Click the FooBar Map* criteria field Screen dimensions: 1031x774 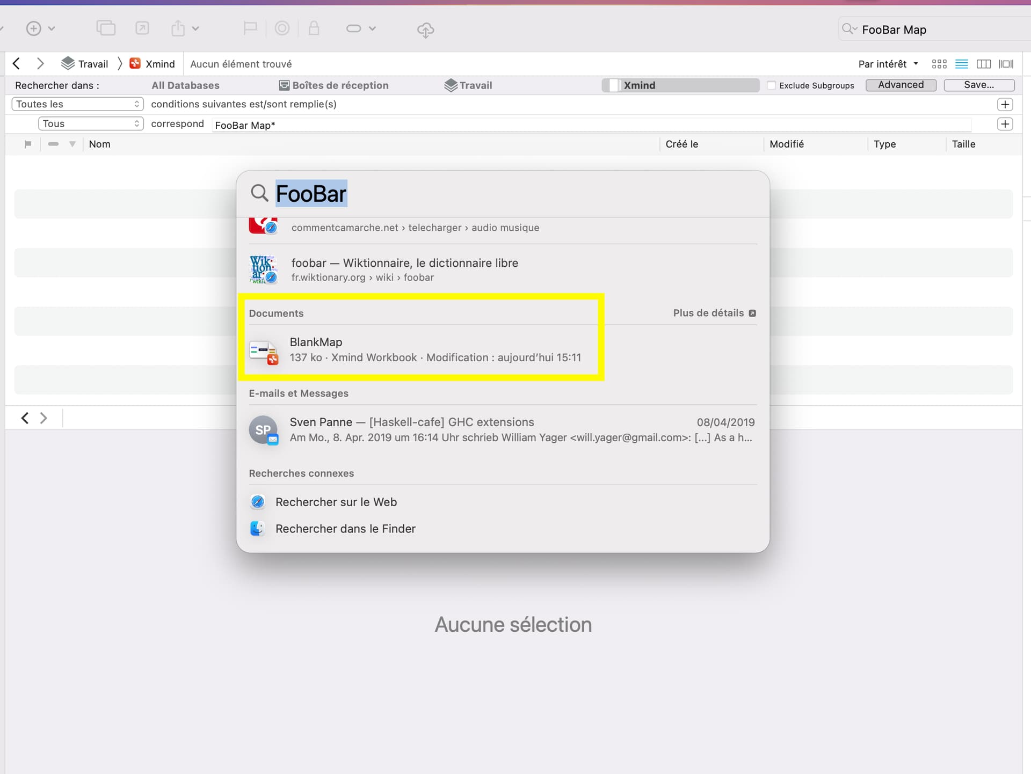tap(592, 125)
